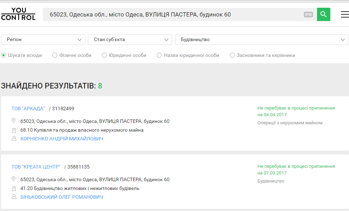The width and height of the screenshot is (349, 211).
Task: Select the Шукати всюди radio option
Action: (4, 55)
